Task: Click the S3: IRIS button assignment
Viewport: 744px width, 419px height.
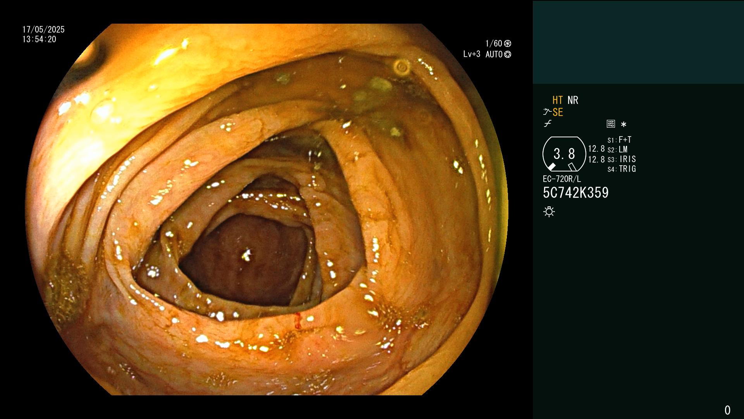Action: pos(622,159)
